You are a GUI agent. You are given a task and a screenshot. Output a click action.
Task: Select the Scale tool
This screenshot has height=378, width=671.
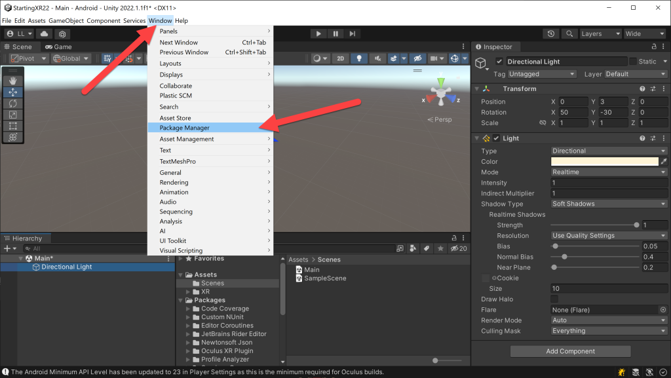13,115
